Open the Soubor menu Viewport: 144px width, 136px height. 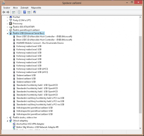tap(6, 8)
